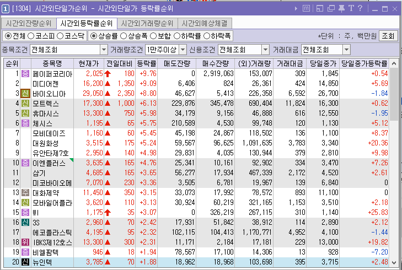This screenshot has width=402, height=270.
Task: Click the 위 badge next to IBKS제12호스
Action: coord(25,242)
